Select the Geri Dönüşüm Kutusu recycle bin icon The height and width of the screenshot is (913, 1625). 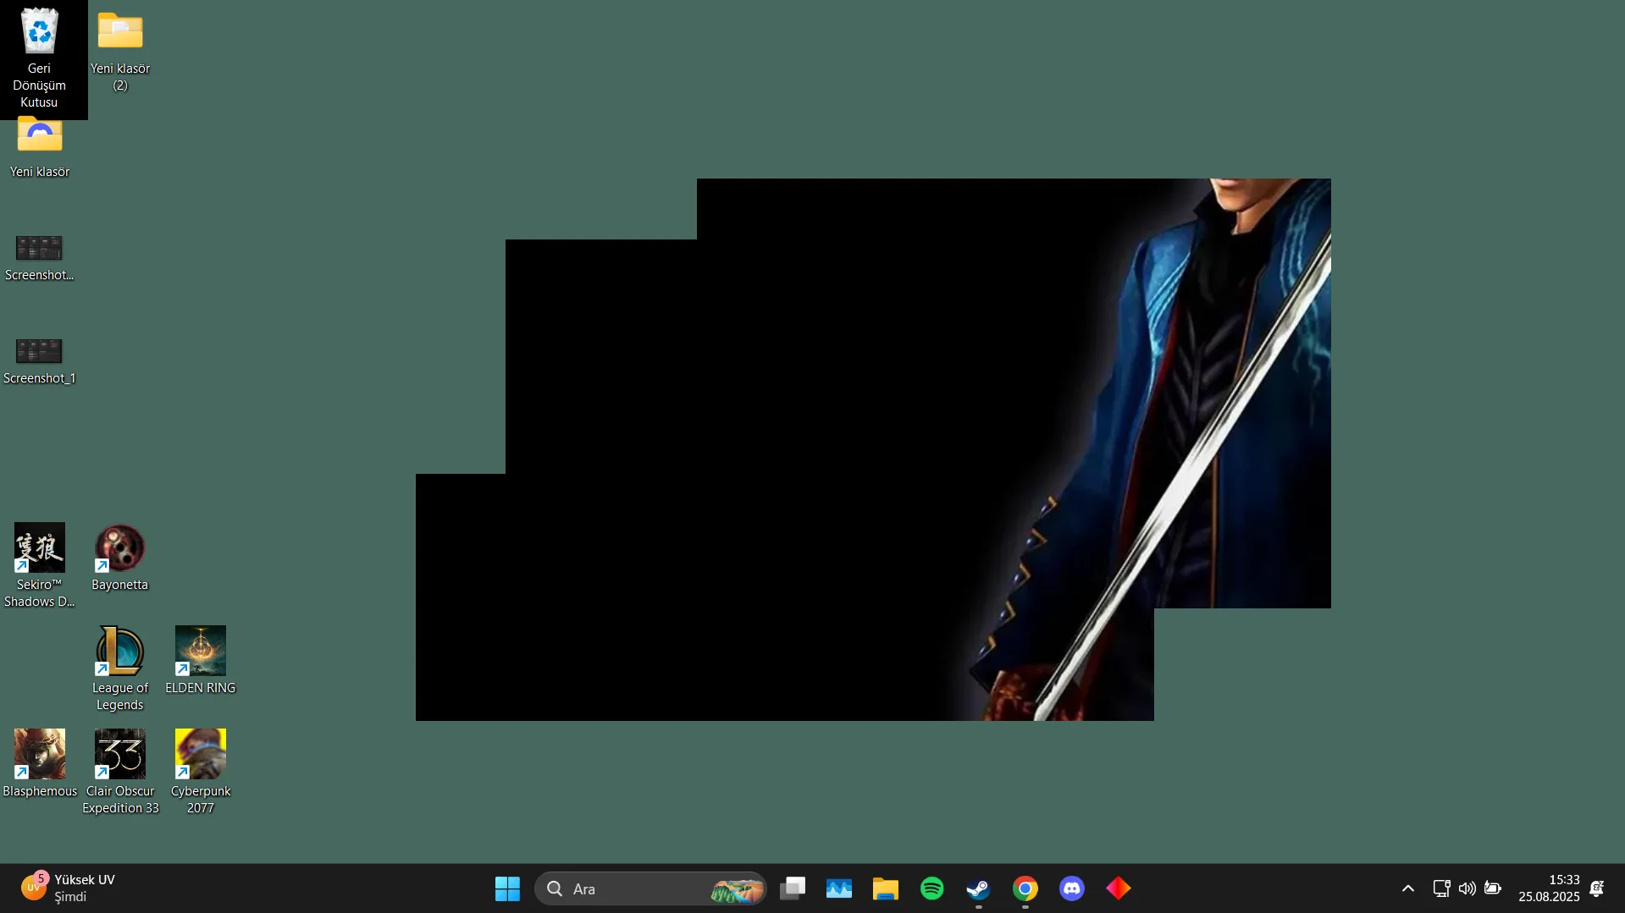(x=39, y=58)
